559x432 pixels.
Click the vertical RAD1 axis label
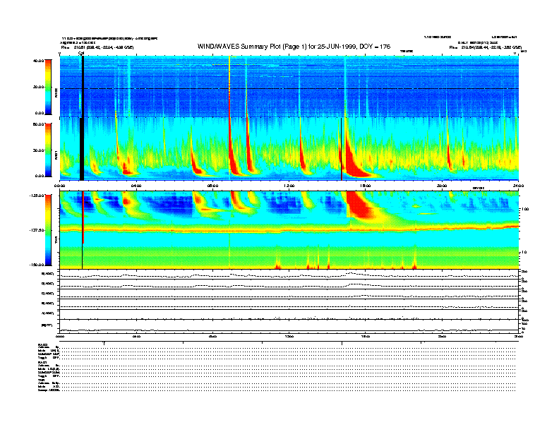(56, 155)
